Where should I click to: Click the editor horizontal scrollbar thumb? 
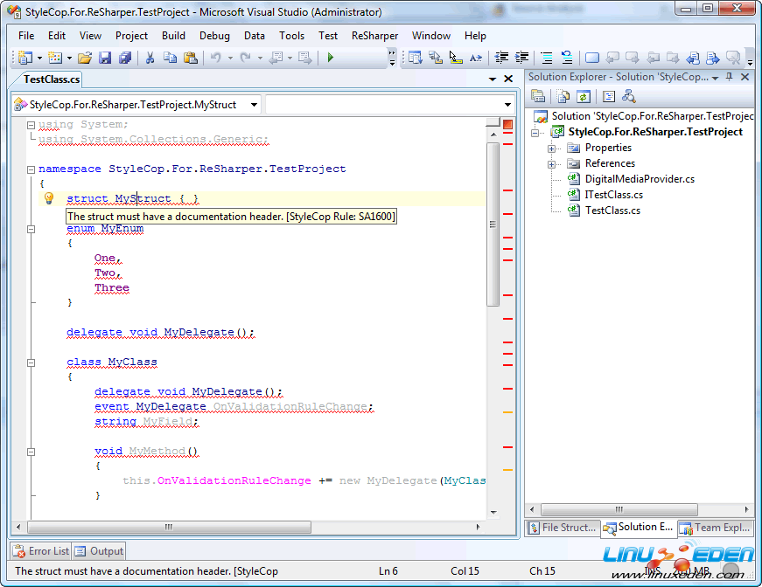pyautogui.click(x=169, y=527)
